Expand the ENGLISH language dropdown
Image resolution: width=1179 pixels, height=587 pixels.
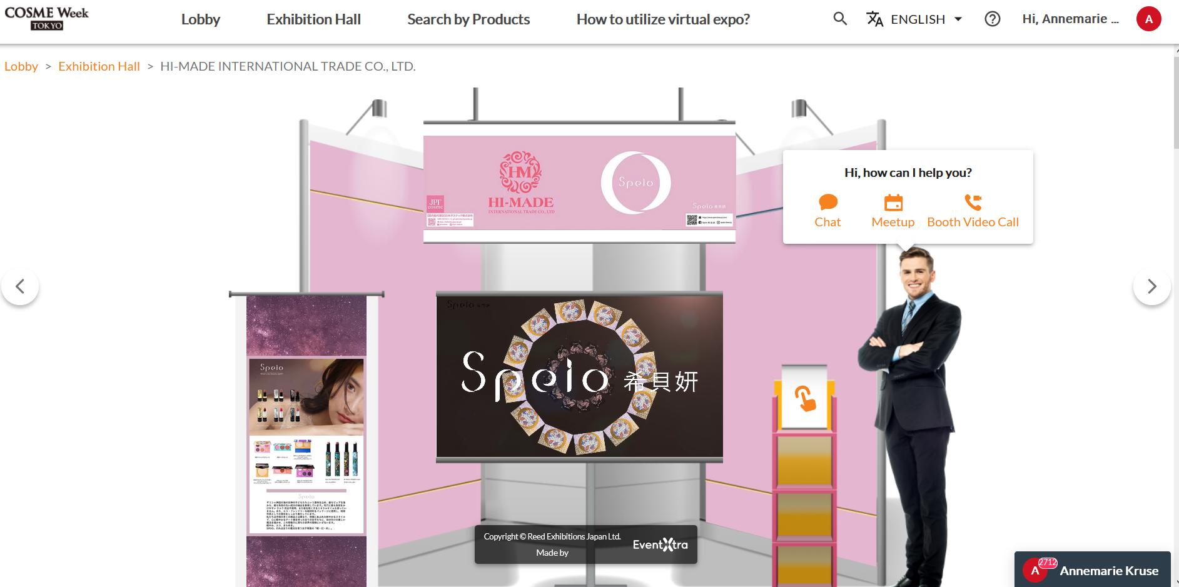point(926,19)
